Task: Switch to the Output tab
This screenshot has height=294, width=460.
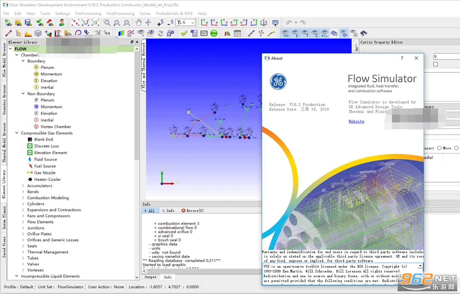Action: point(150,277)
